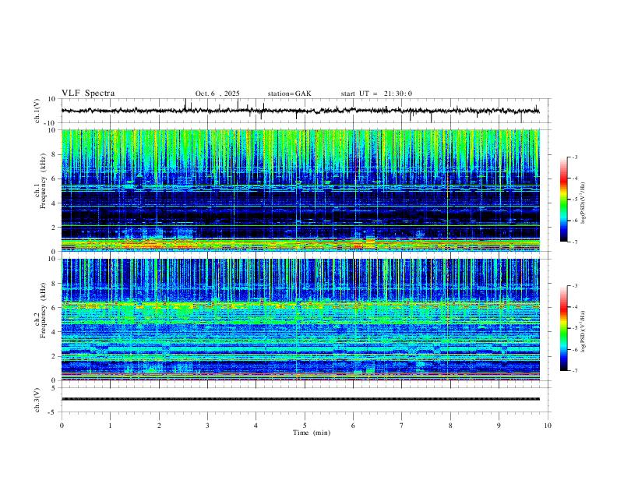Viewport: 617px width, 477px height.
Task: Click the ch.2 color bar "log(PSD)(V²/Hz)" label
Action: coord(584,331)
